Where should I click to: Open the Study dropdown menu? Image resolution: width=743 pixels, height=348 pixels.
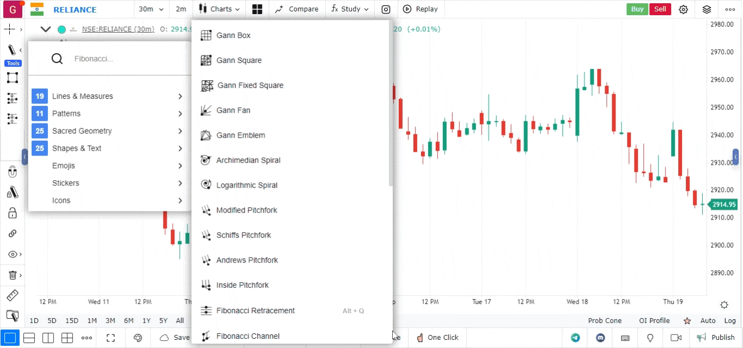(x=350, y=9)
